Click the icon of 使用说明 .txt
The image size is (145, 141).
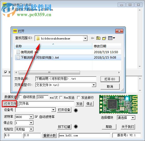(x=18, y=52)
